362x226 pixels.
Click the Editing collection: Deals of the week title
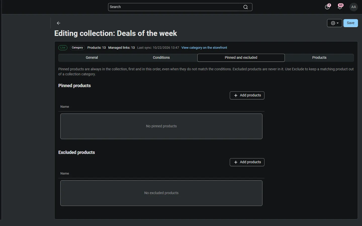point(116,34)
